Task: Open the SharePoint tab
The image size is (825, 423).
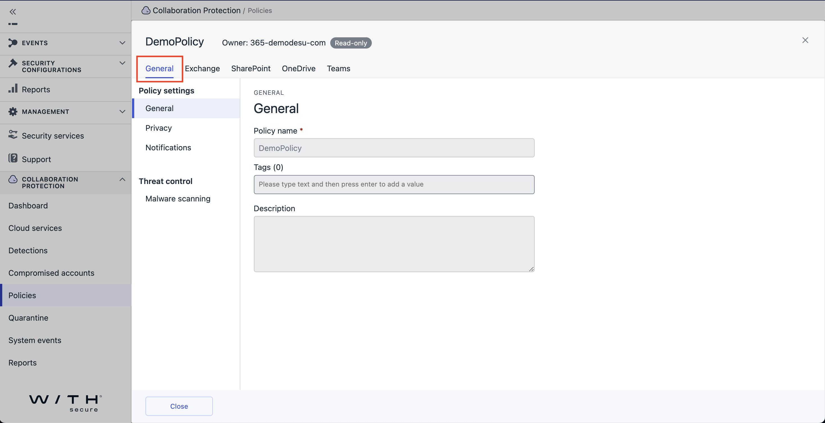Action: coord(251,68)
